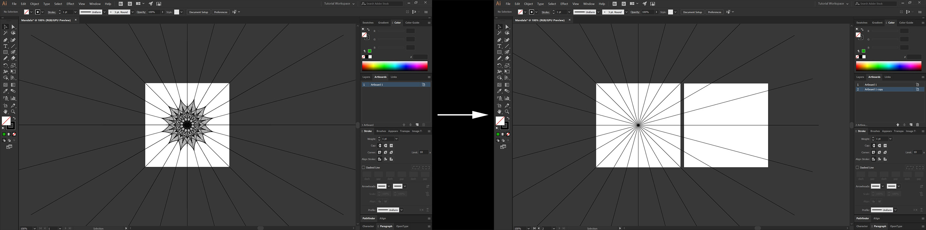Image resolution: width=926 pixels, height=230 pixels.
Task: Open Profile Uniform dropdown in right Stroke panel
Action: [x=895, y=210]
